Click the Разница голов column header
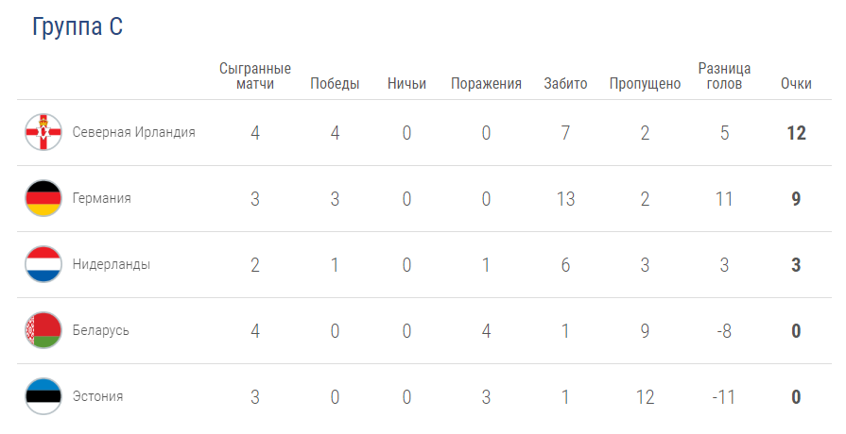This screenshot has width=846, height=434. click(724, 75)
